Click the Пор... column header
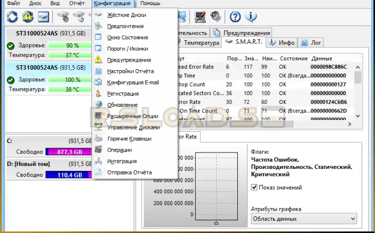 (234, 59)
